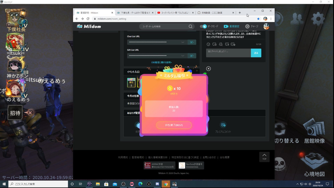Click the second chat toolbar icon
This screenshot has width=334, height=188.
(215, 44)
